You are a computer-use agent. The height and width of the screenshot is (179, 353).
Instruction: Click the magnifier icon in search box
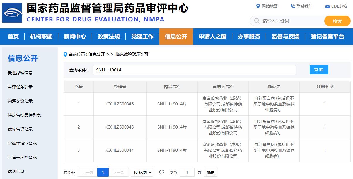click(257, 21)
